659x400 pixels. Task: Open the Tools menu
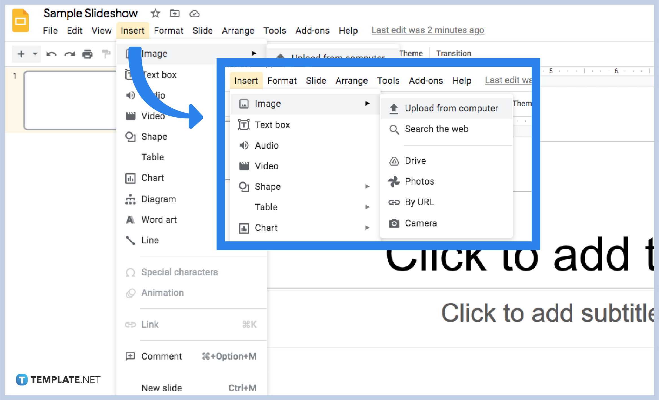275,31
